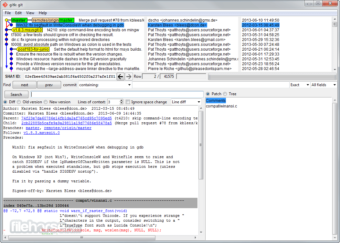Click the progress bar next to row count

coord(272,76)
